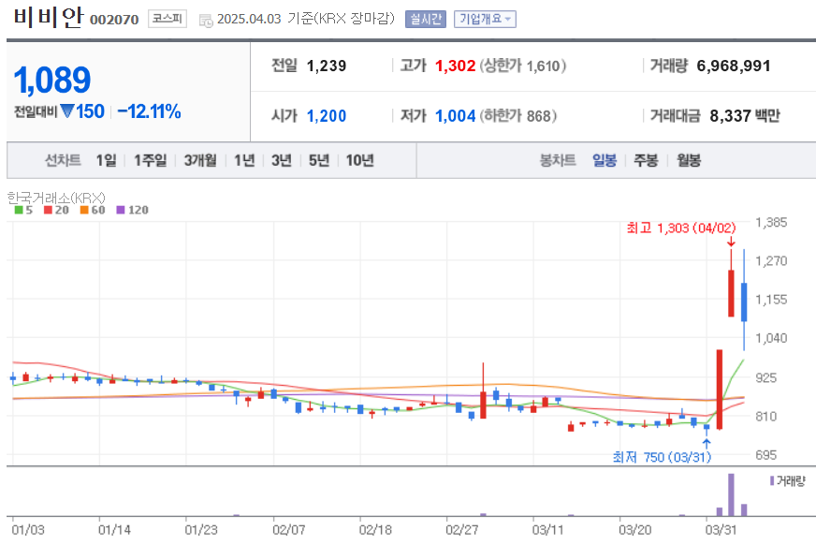Click the 실시간 button

[425, 20]
